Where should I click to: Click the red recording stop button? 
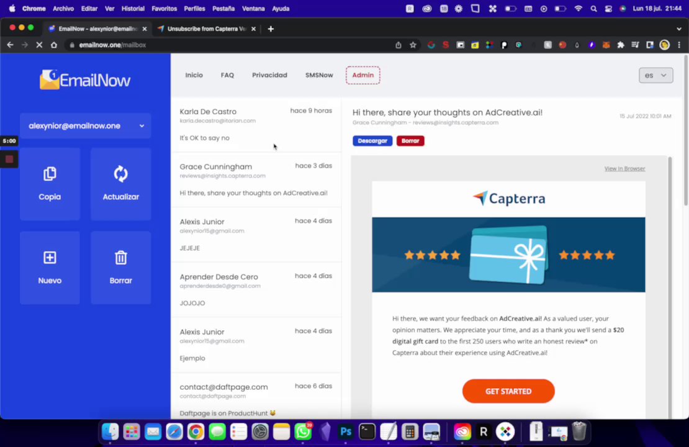click(x=9, y=159)
